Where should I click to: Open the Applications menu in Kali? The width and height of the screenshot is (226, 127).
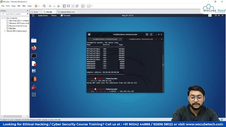43,16
